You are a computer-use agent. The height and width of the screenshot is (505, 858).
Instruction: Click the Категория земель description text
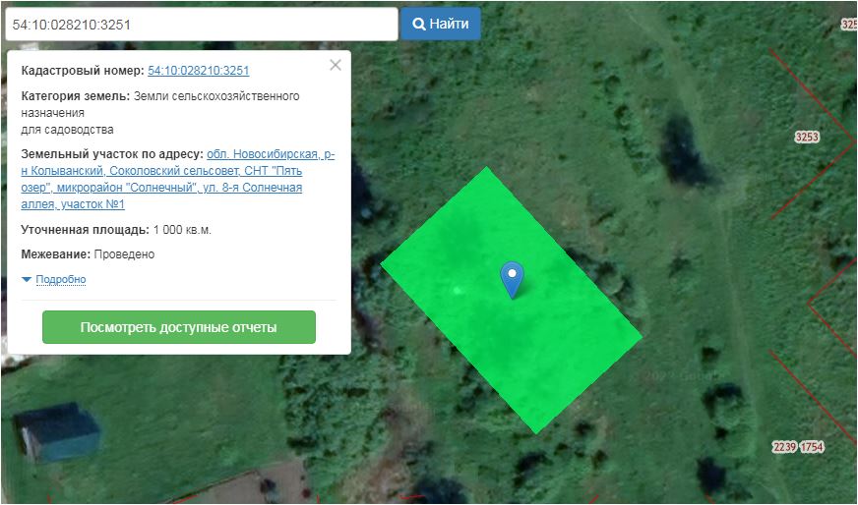(160, 113)
